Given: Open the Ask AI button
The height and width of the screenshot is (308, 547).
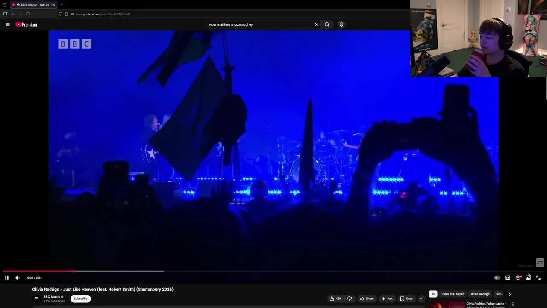Looking at the screenshot, I should (x=387, y=299).
